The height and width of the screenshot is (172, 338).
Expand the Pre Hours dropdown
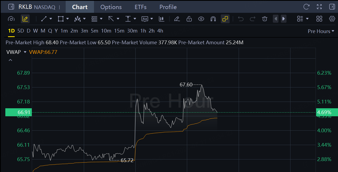coord(321,31)
